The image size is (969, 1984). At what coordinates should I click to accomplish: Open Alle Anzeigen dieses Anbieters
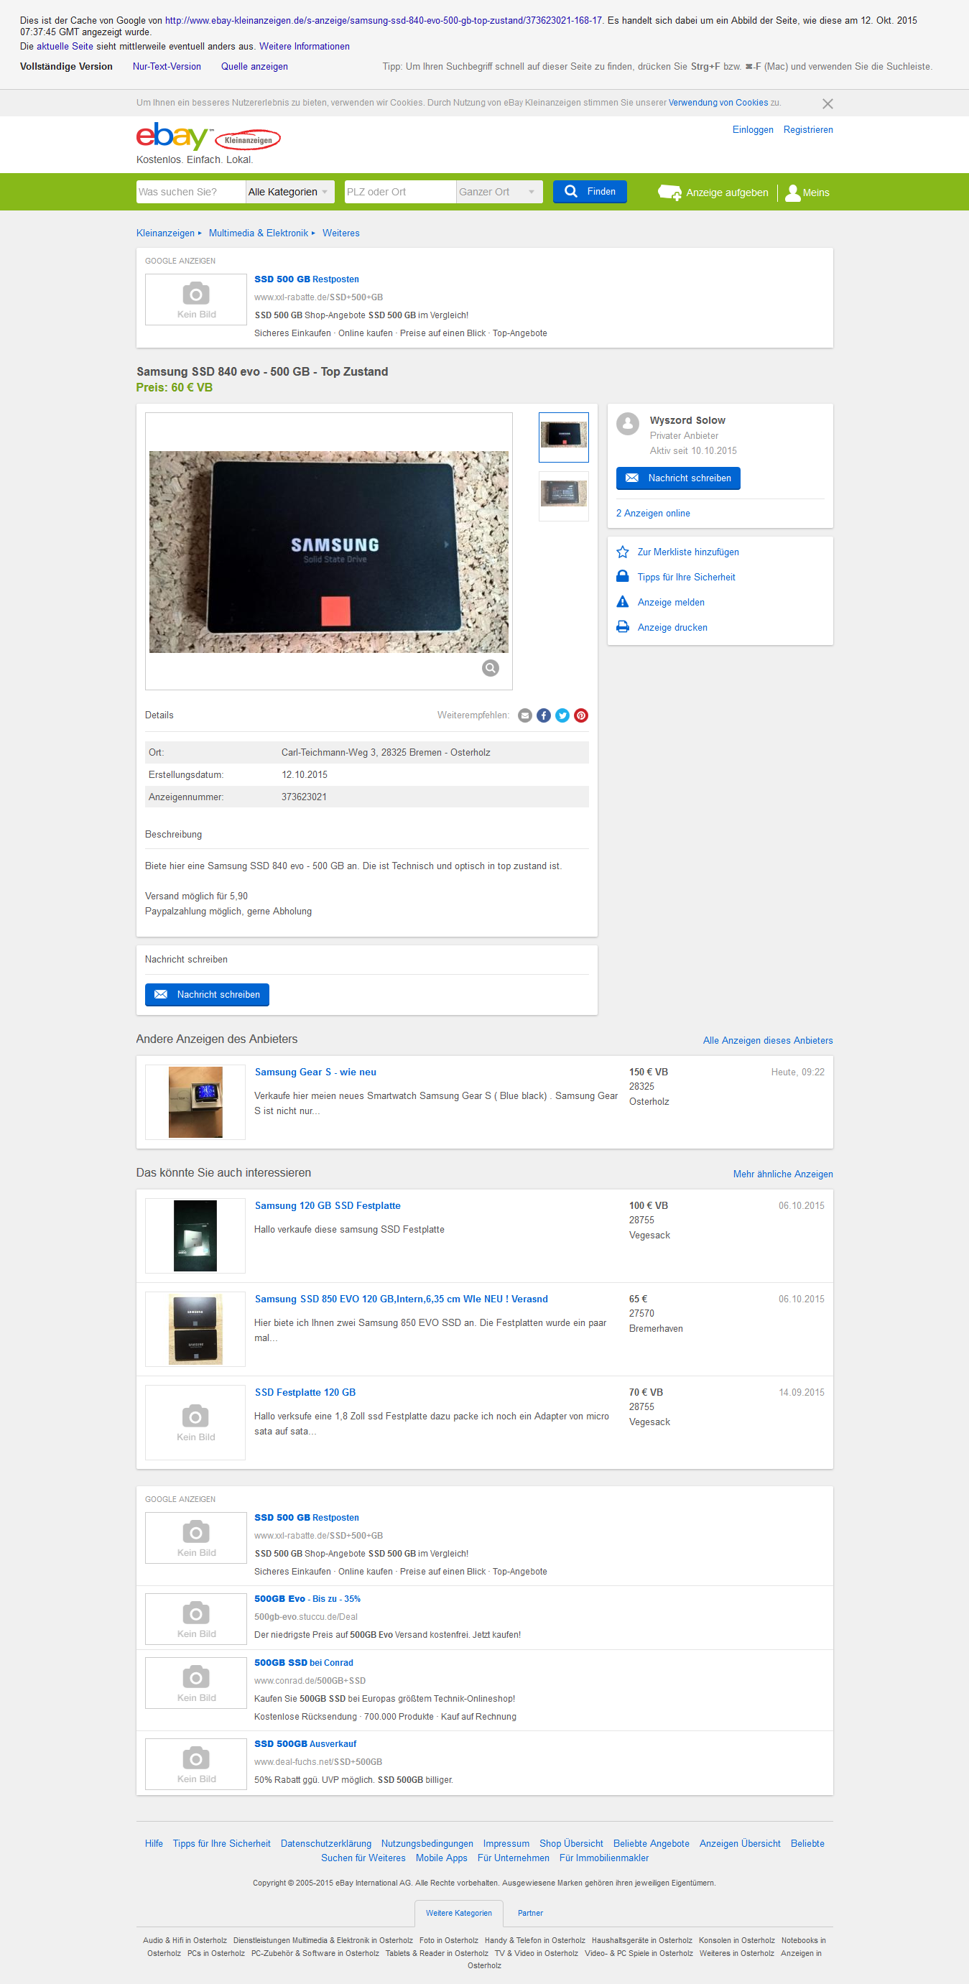coord(767,1041)
